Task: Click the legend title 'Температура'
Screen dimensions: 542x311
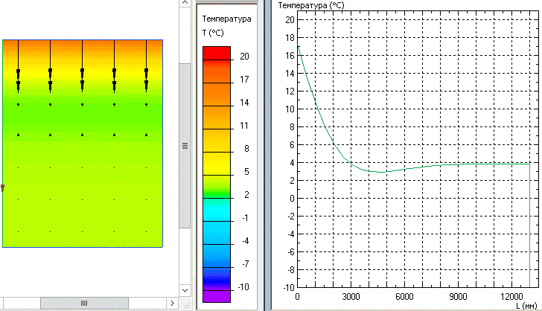Action: tap(227, 19)
